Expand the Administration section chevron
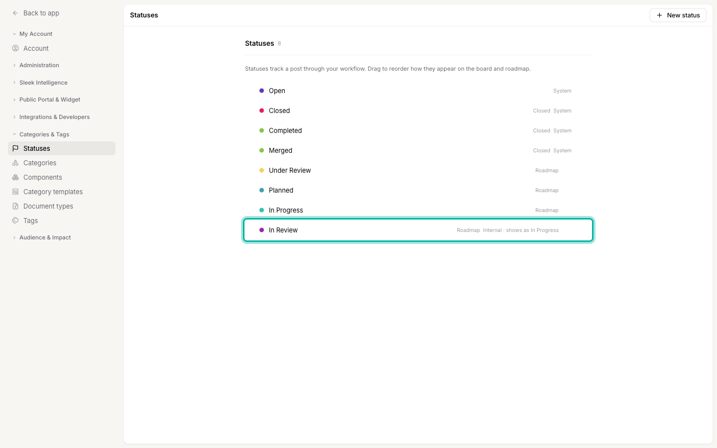 pyautogui.click(x=14, y=65)
